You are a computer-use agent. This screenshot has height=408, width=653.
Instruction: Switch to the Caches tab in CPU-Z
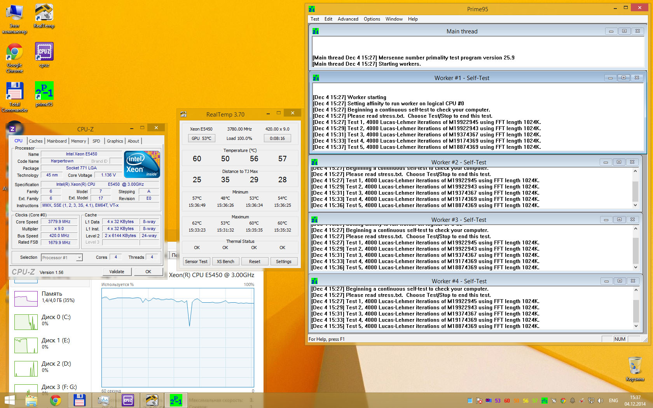(36, 141)
